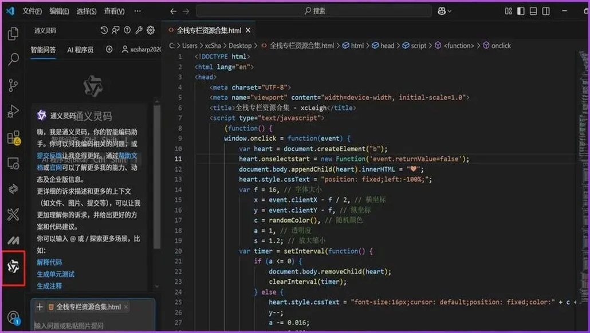
Task: Switch to the AI 程序员 tab
Action: click(x=80, y=50)
